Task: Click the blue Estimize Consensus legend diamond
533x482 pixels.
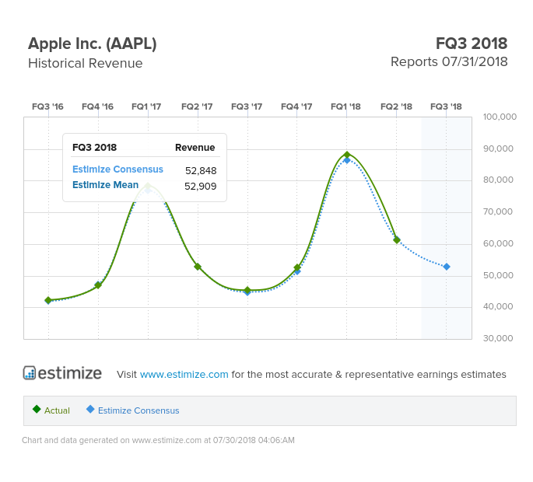Action: [x=90, y=409]
